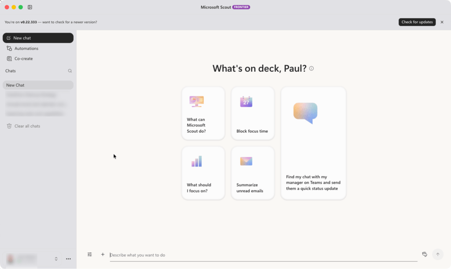Viewport: 451px width, 269px height.
Task: Open info icon next to heading
Action: (311, 68)
